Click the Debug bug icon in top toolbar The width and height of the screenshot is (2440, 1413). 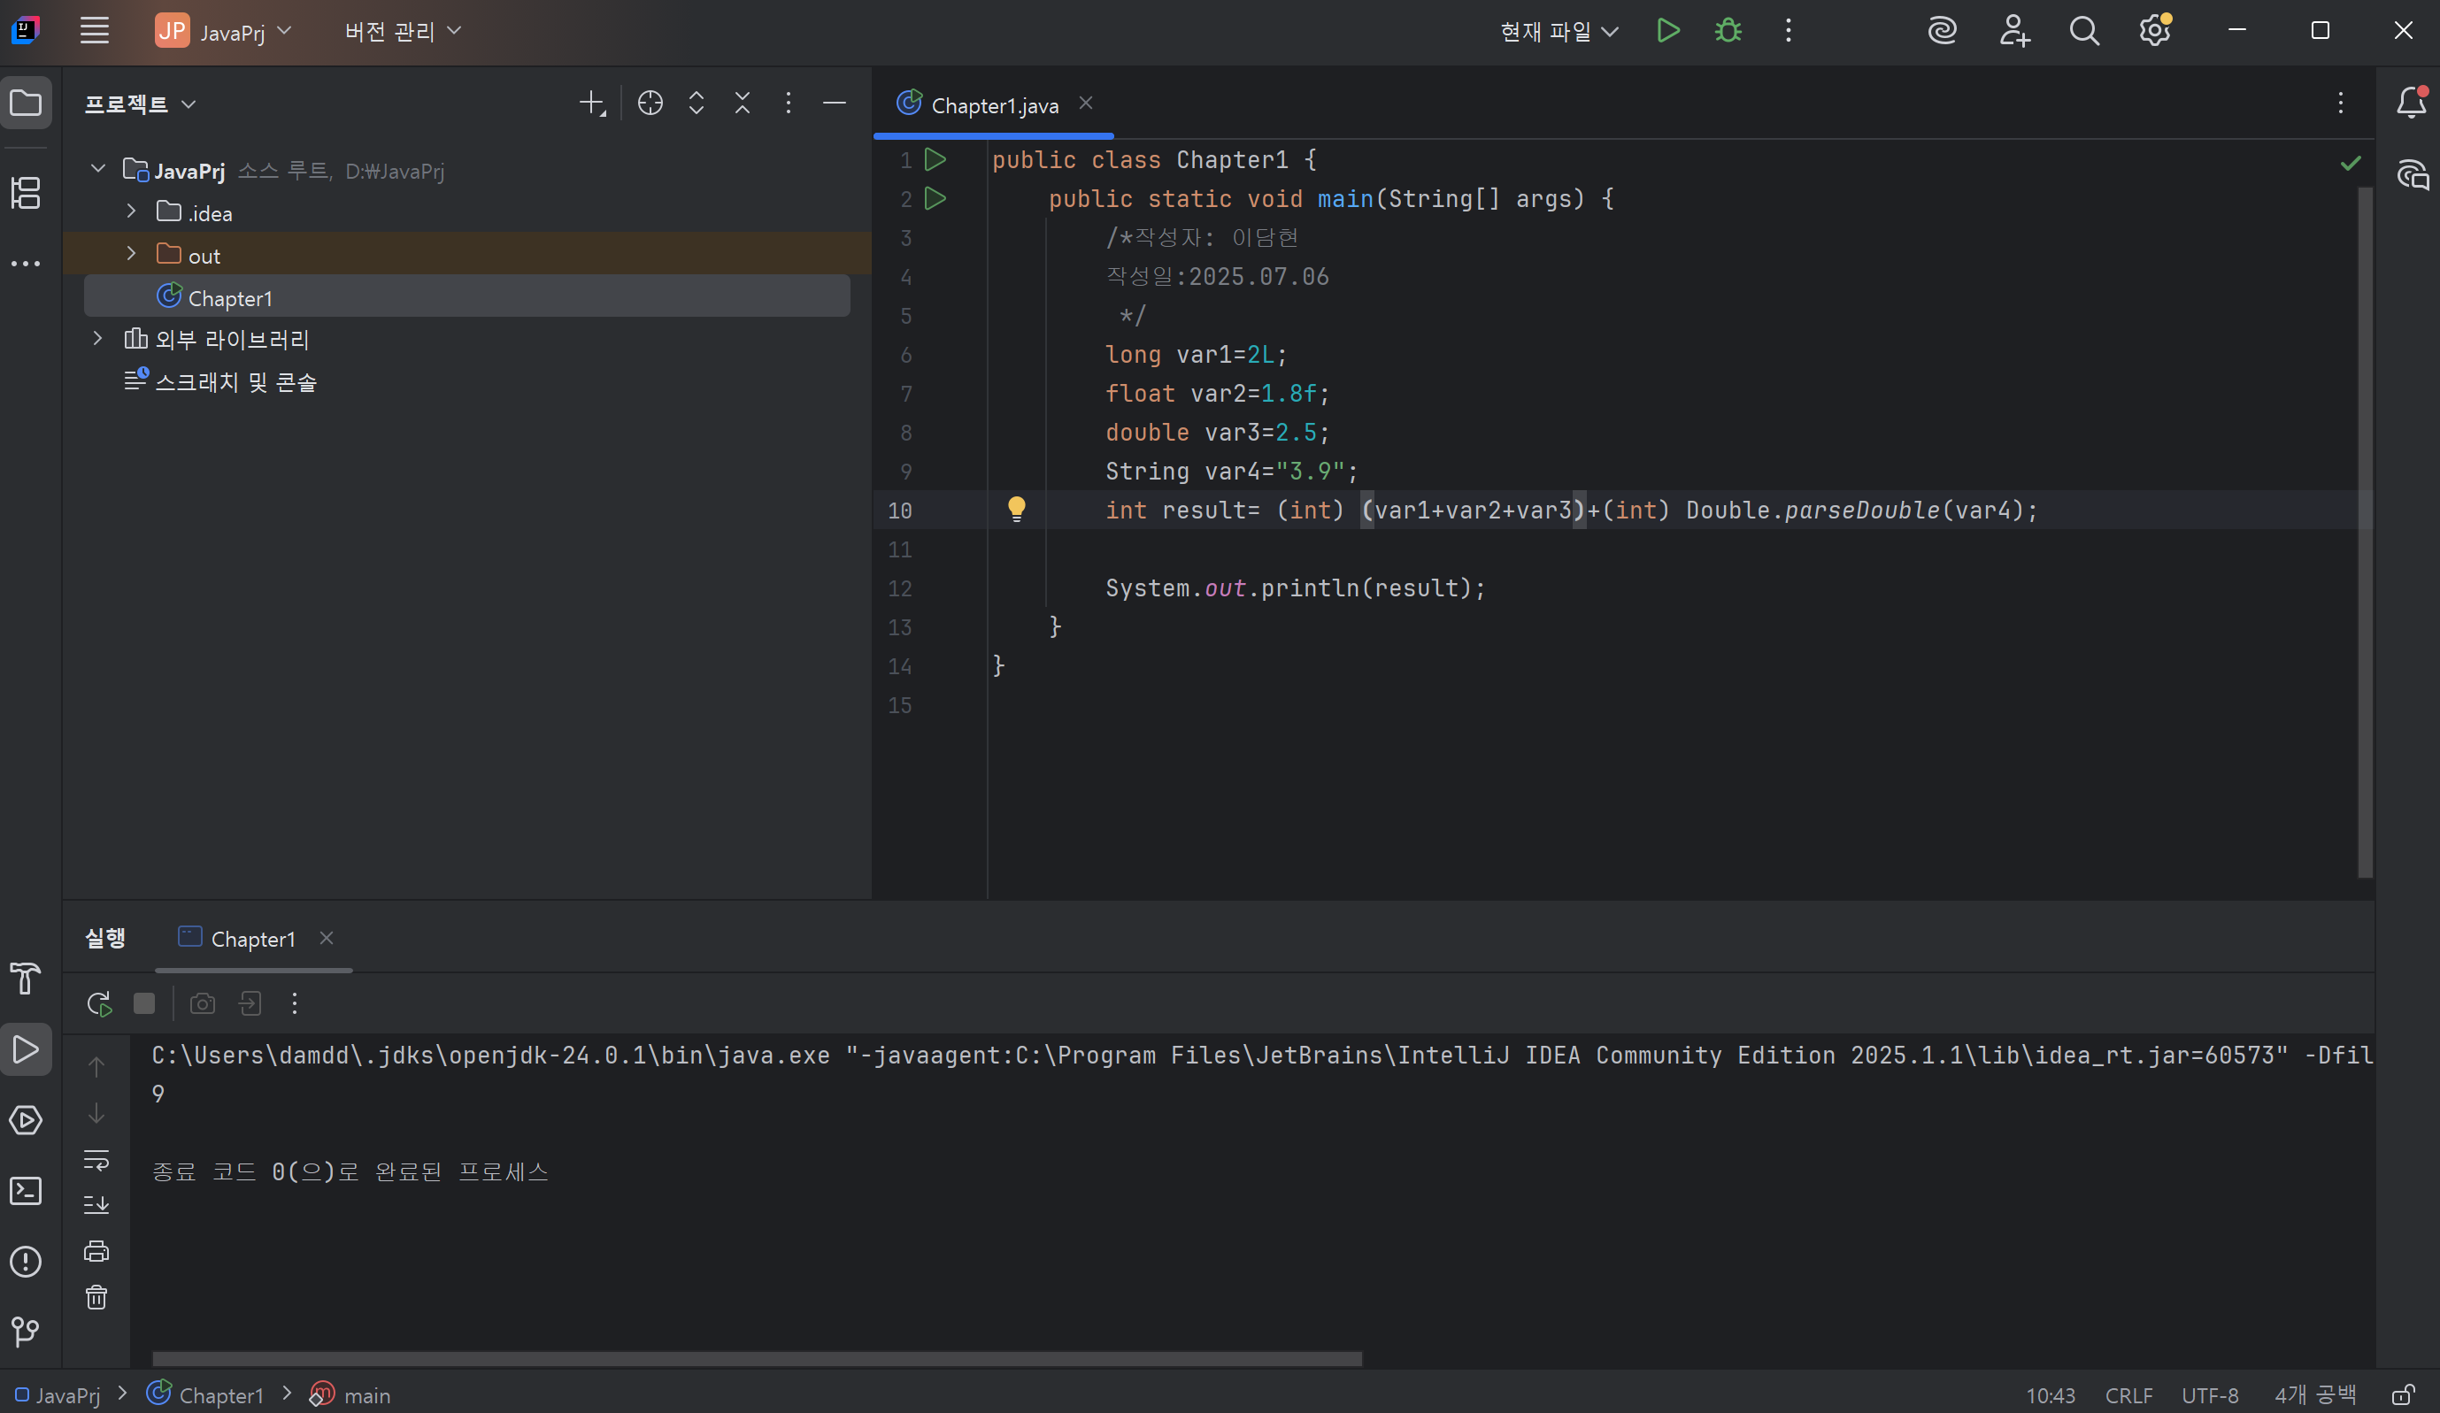1728,31
